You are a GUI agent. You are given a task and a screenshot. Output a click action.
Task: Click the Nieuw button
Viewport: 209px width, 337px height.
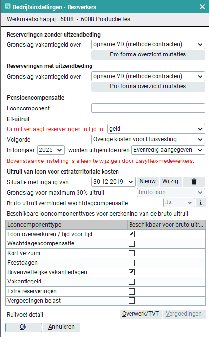tap(148, 182)
